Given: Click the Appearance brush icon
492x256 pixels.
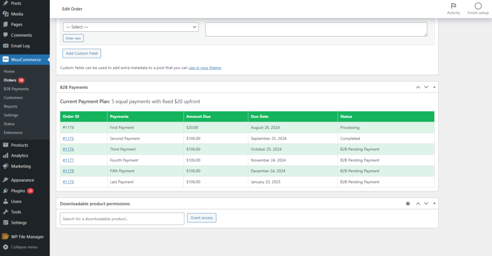Looking at the screenshot, I should coord(6,180).
